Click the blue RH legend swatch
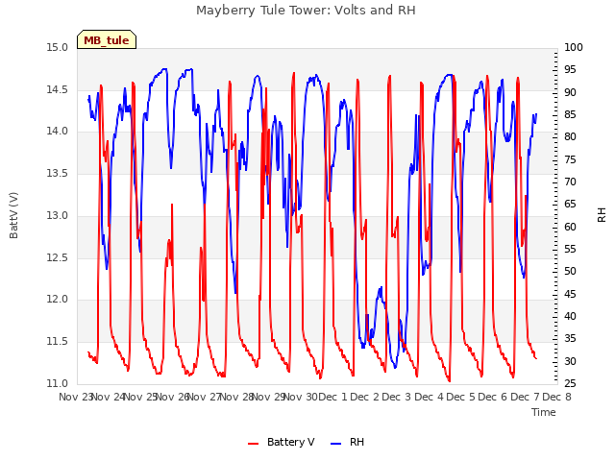This screenshot has width=615, height=461. click(x=336, y=444)
